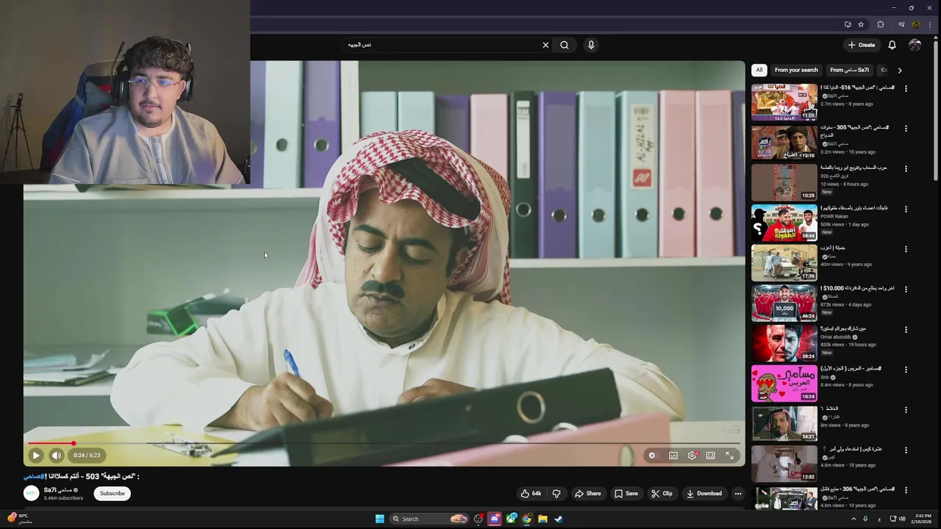941x529 pixels.
Task: Start voice search with microphone icon
Action: pos(591,45)
